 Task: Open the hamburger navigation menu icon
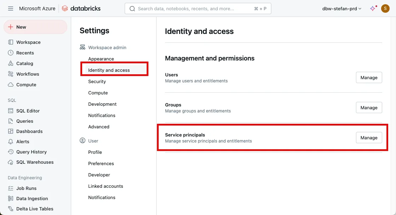tap(11, 8)
